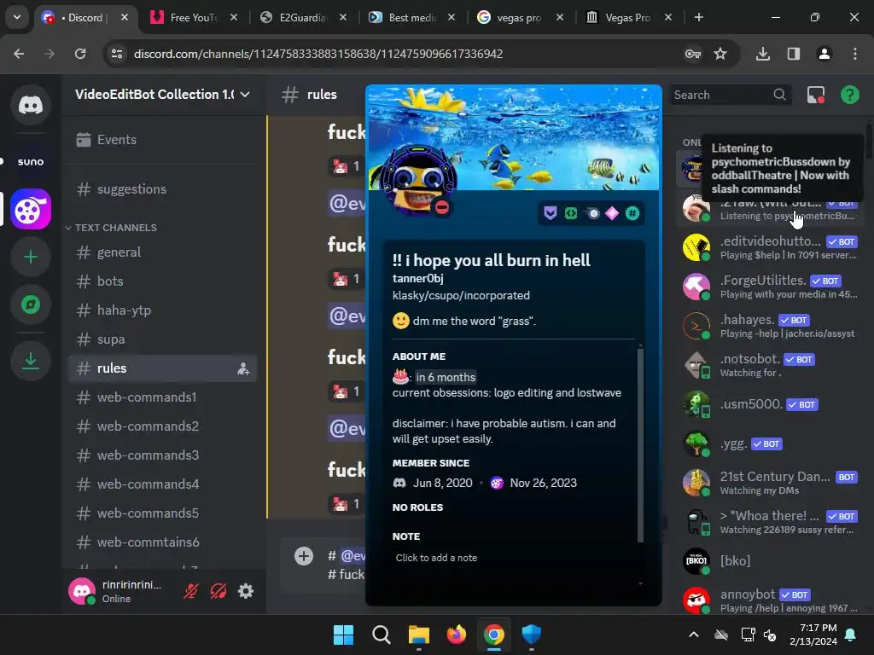Click the profile avatar on the user popout
This screenshot has width=874, height=655.
(x=418, y=181)
